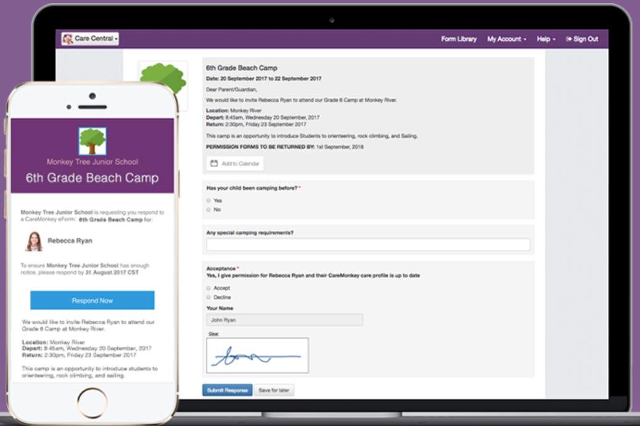Select the Accept radio option

click(x=208, y=288)
